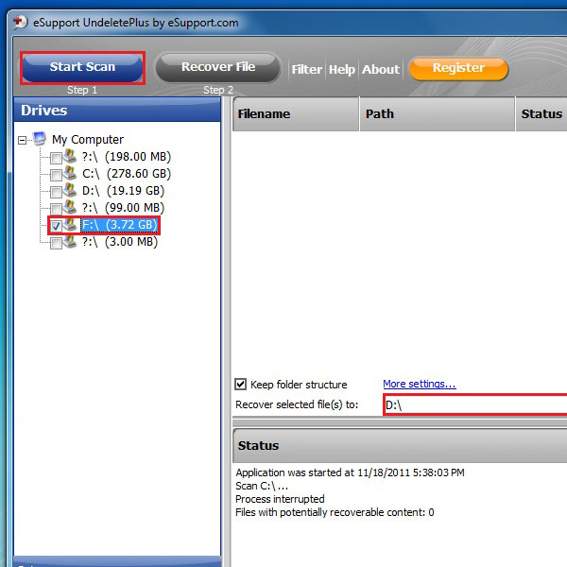The width and height of the screenshot is (567, 567).
Task: Click the 'Process interrupted' status line
Action: click(x=280, y=499)
